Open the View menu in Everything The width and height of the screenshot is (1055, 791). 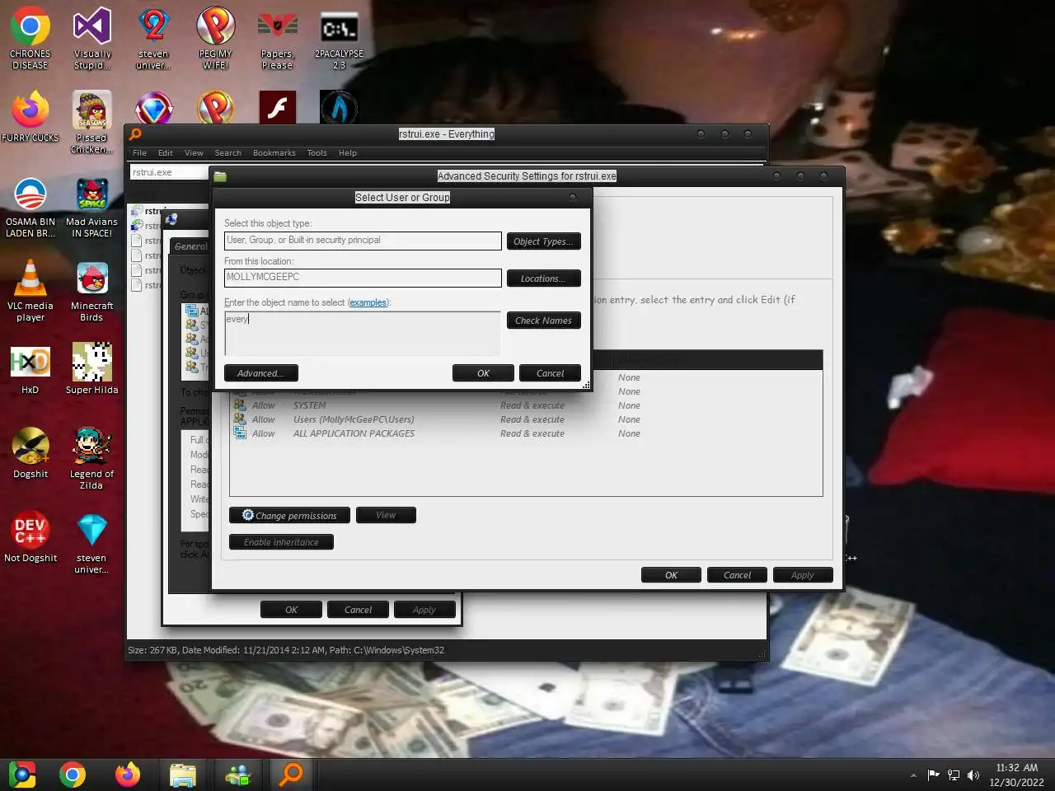(194, 153)
